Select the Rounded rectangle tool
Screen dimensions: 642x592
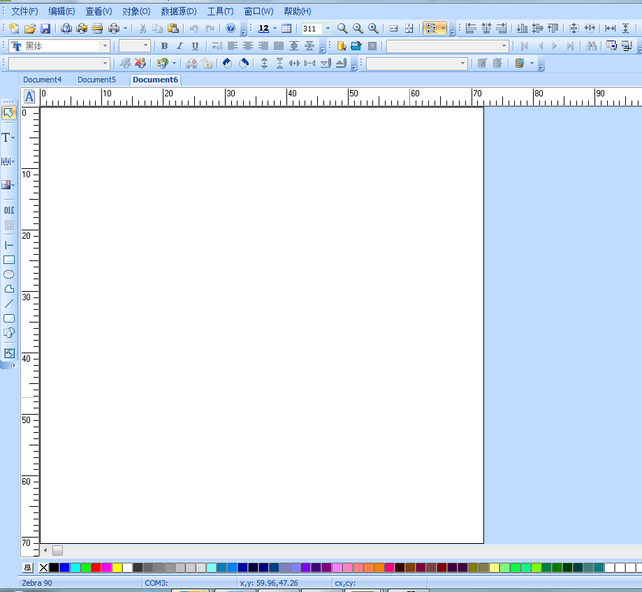click(9, 318)
